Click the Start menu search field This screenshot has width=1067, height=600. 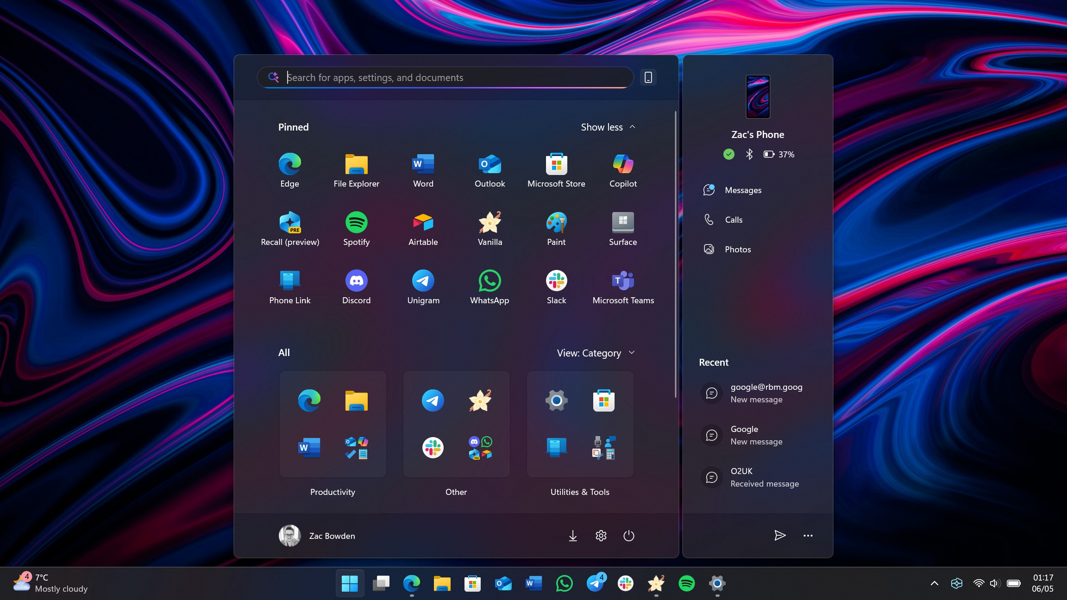click(445, 77)
